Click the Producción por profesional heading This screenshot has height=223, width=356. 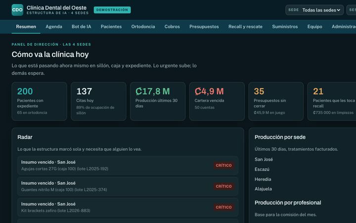coord(288,203)
